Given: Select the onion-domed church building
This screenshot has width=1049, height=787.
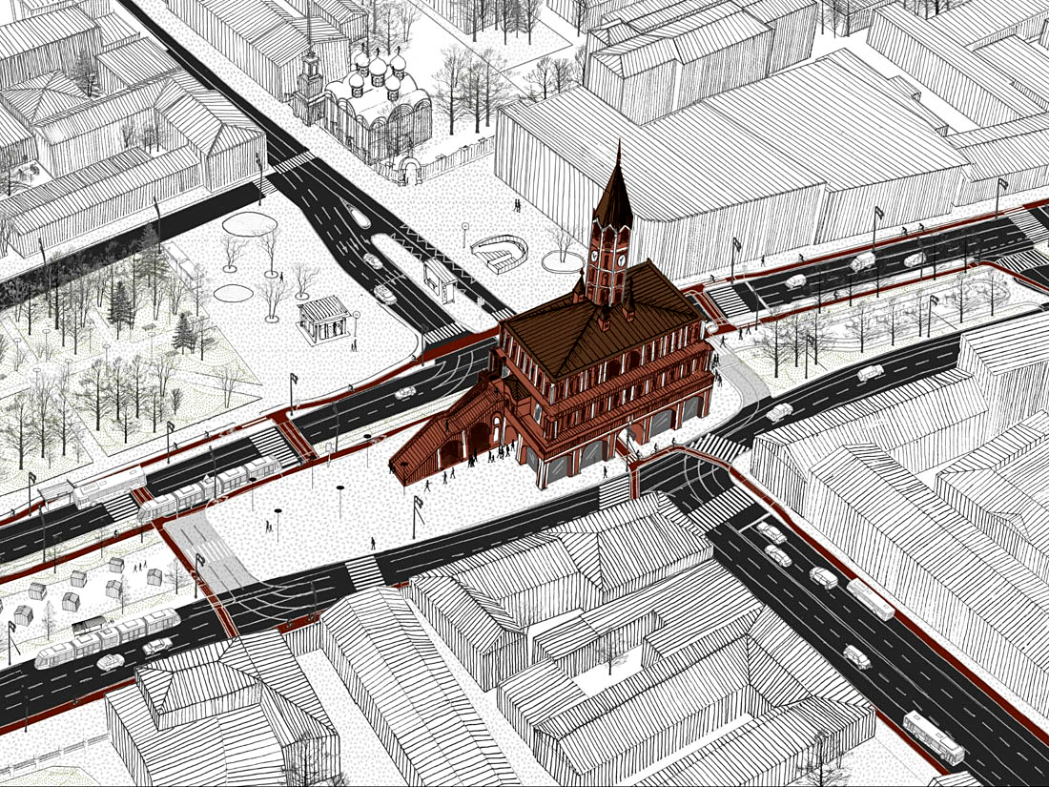Looking at the screenshot, I should [378, 107].
